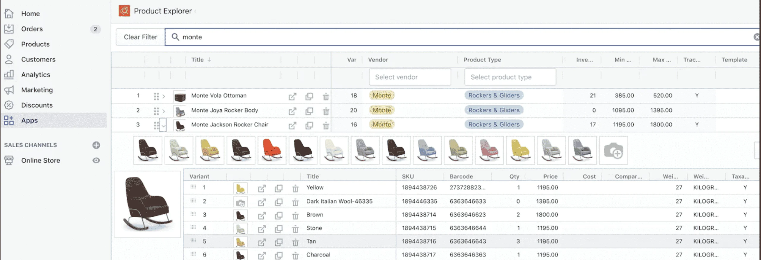Delete the Yellow variant
This screenshot has width=761, height=260.
[x=295, y=189]
